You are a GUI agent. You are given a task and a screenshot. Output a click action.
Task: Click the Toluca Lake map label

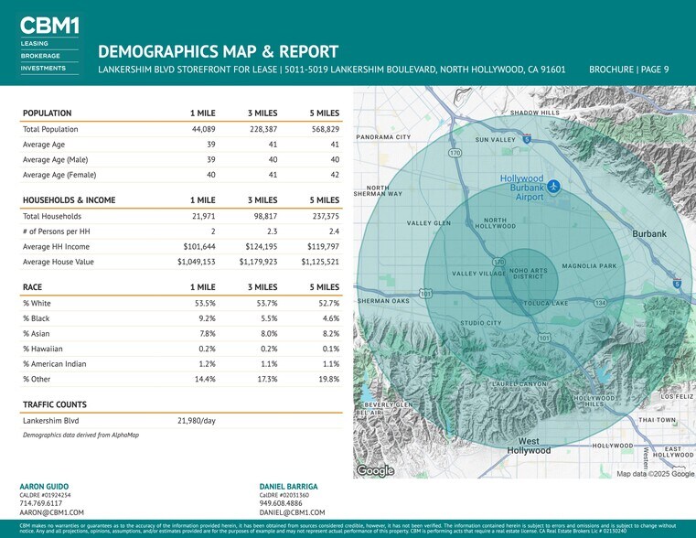(x=546, y=303)
